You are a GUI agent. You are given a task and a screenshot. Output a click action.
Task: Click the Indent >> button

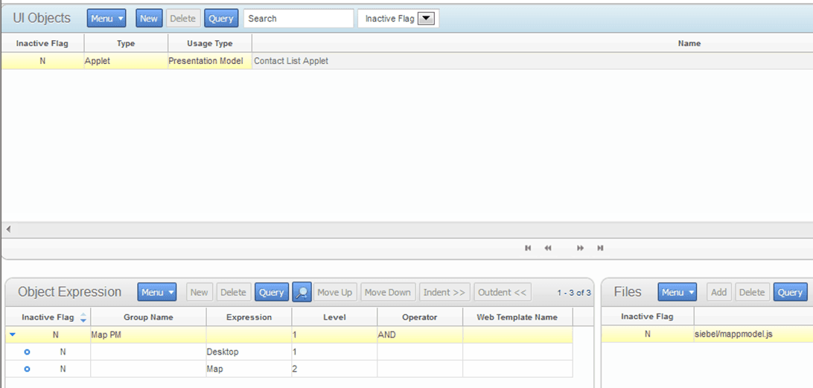444,292
